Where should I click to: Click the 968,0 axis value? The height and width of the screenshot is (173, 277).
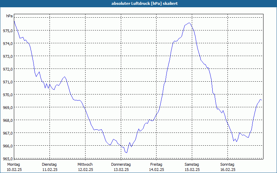point(8,120)
